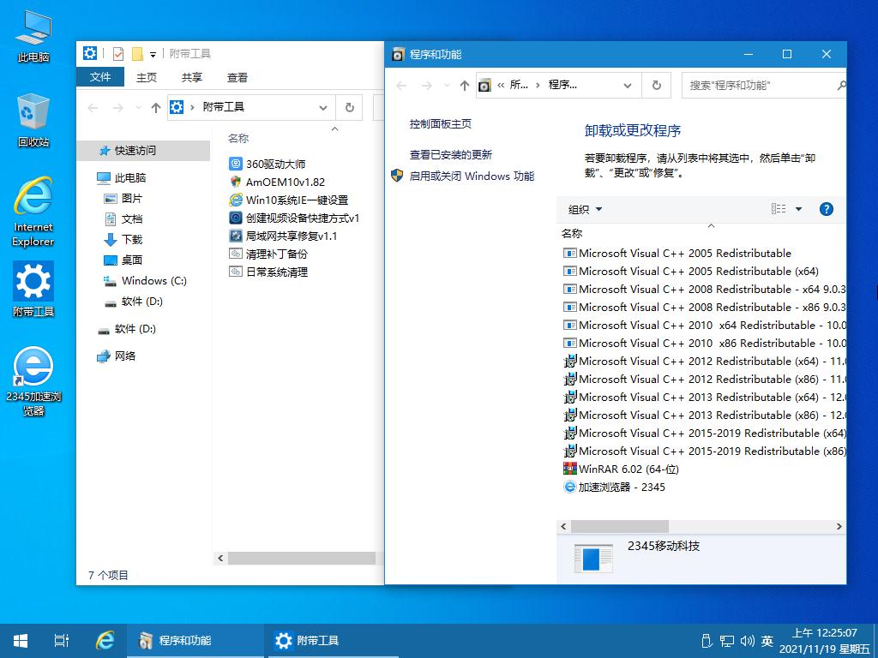Select Visual C++ 2010 x64 Redistributable entry
This screenshot has width=878, height=658.
(x=705, y=325)
